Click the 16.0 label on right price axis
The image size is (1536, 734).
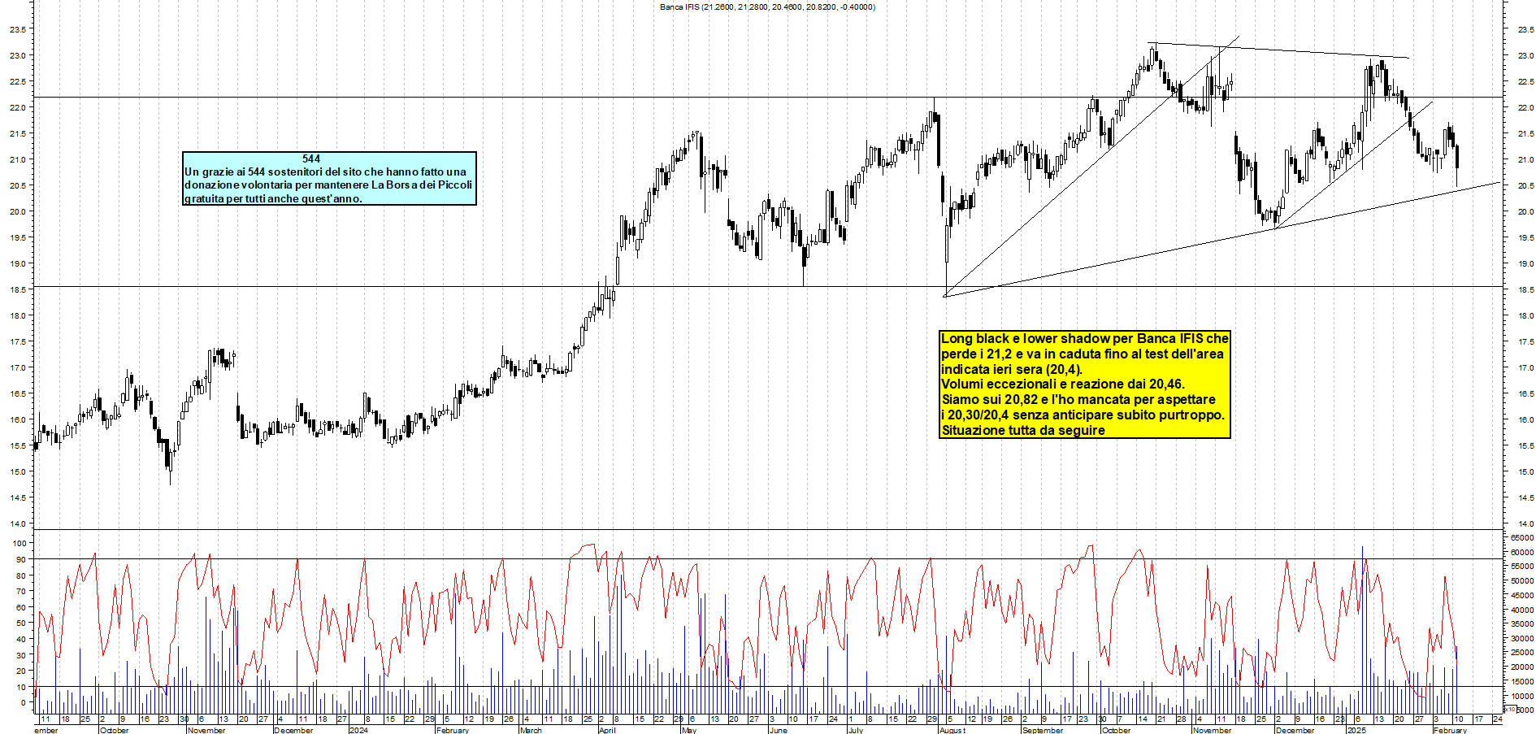(x=1525, y=419)
